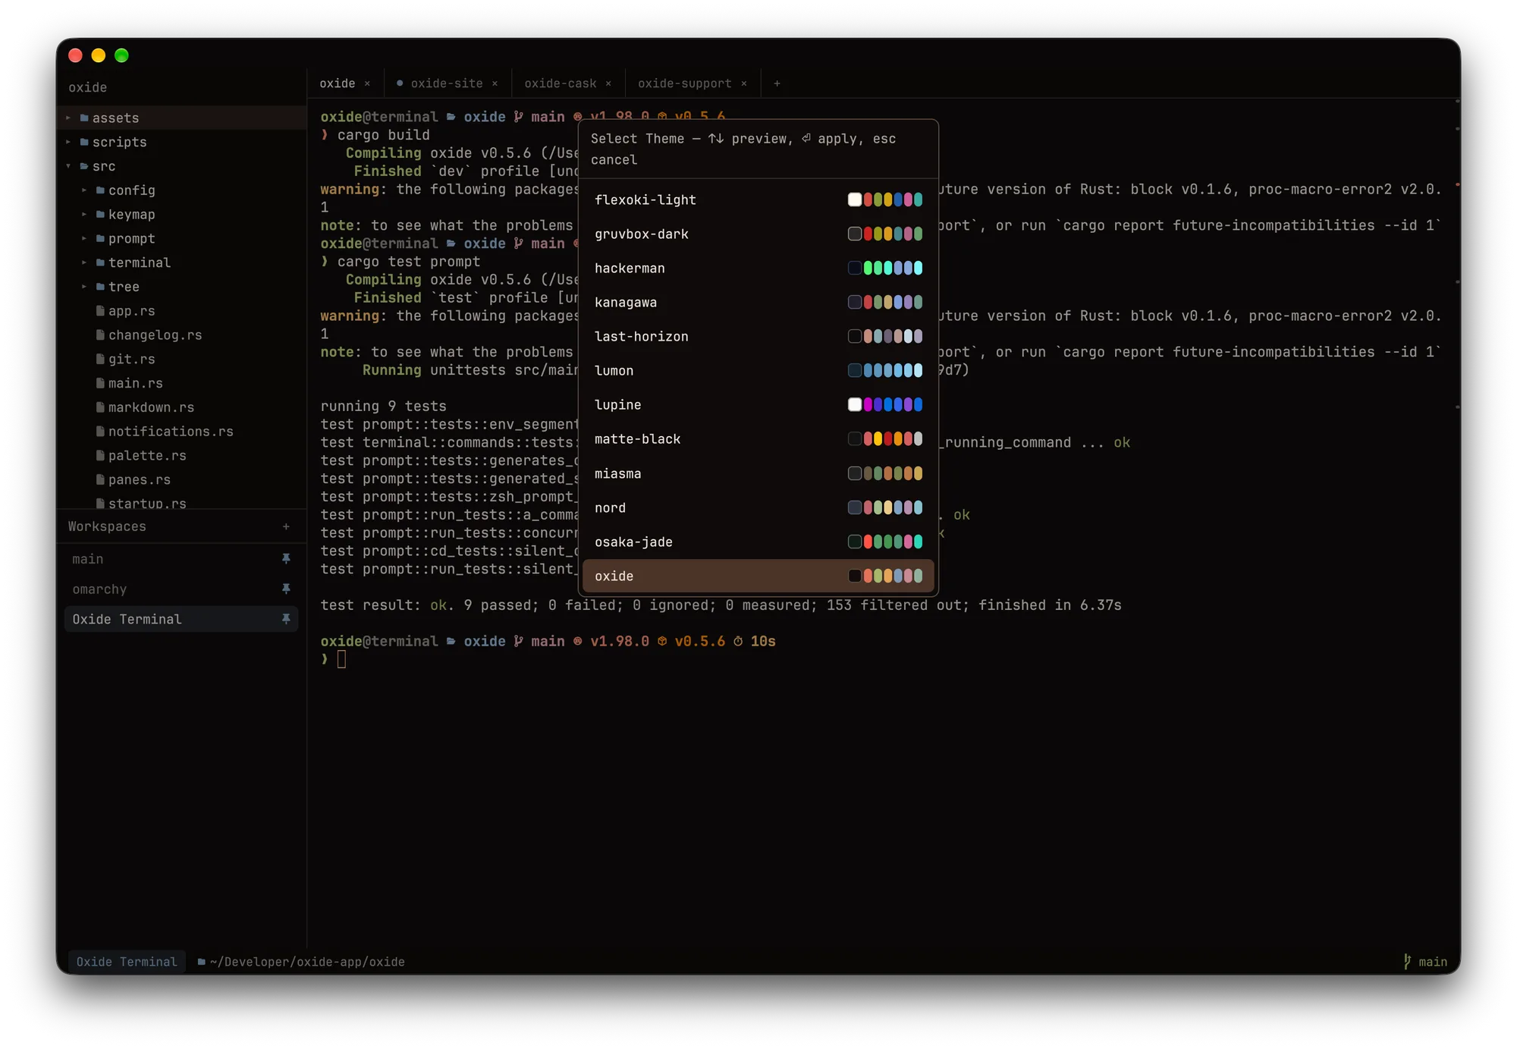This screenshot has height=1049, width=1517.
Task: Click the oxide title in the sidebar
Action: [88, 87]
